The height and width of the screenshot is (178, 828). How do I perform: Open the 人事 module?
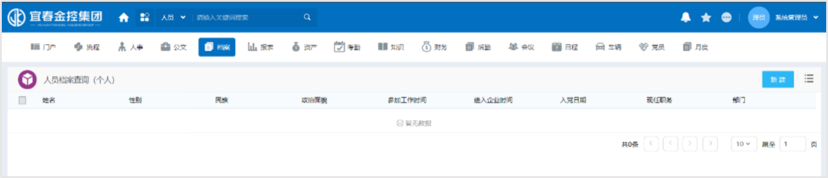point(130,47)
